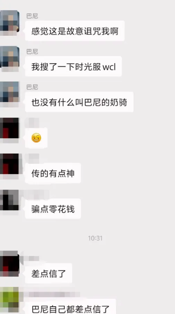
Task: Tap 巴尼's avatar beside 感觉这是故意诅咒我啊
Action: coord(9,22)
